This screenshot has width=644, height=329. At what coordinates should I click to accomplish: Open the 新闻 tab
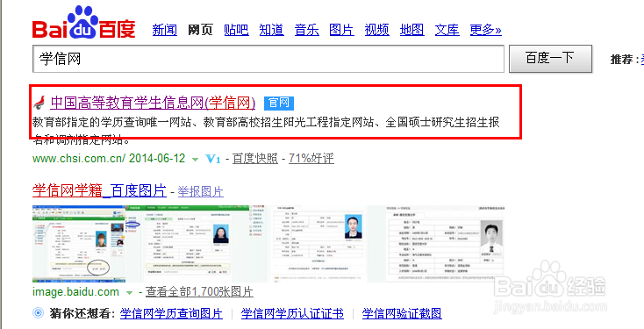[x=165, y=30]
